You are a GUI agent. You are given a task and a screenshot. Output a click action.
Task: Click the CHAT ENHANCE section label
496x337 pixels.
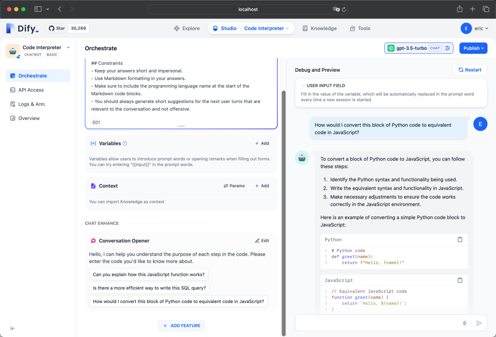pos(102,223)
